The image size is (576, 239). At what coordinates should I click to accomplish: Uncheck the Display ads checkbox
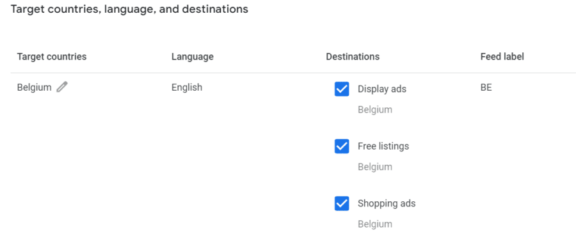click(x=342, y=89)
